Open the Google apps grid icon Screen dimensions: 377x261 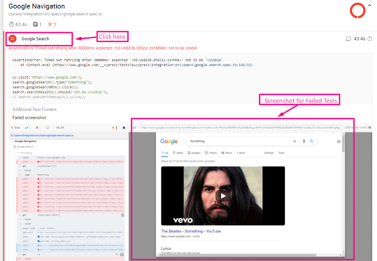click(x=339, y=142)
